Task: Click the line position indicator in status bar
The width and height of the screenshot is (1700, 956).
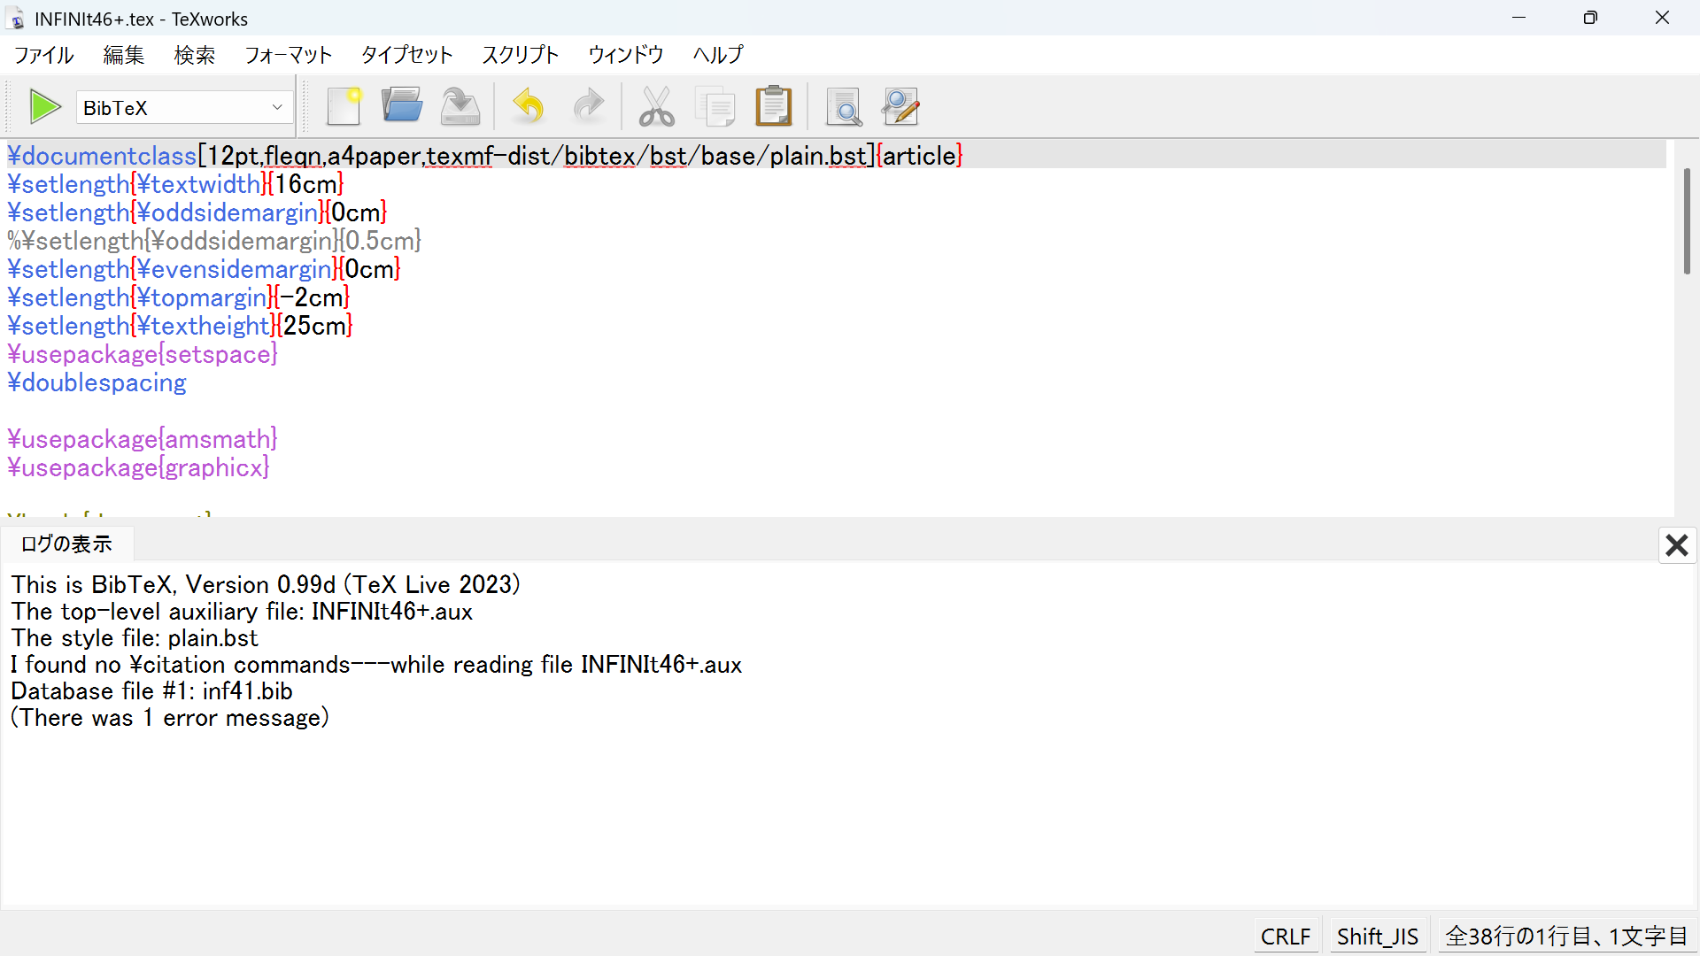Action: tap(1565, 936)
